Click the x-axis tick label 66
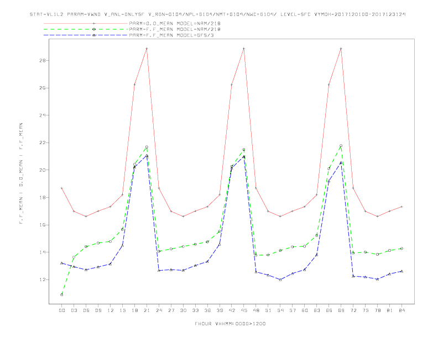This screenshot has width=438, height=338. pyautogui.click(x=329, y=310)
